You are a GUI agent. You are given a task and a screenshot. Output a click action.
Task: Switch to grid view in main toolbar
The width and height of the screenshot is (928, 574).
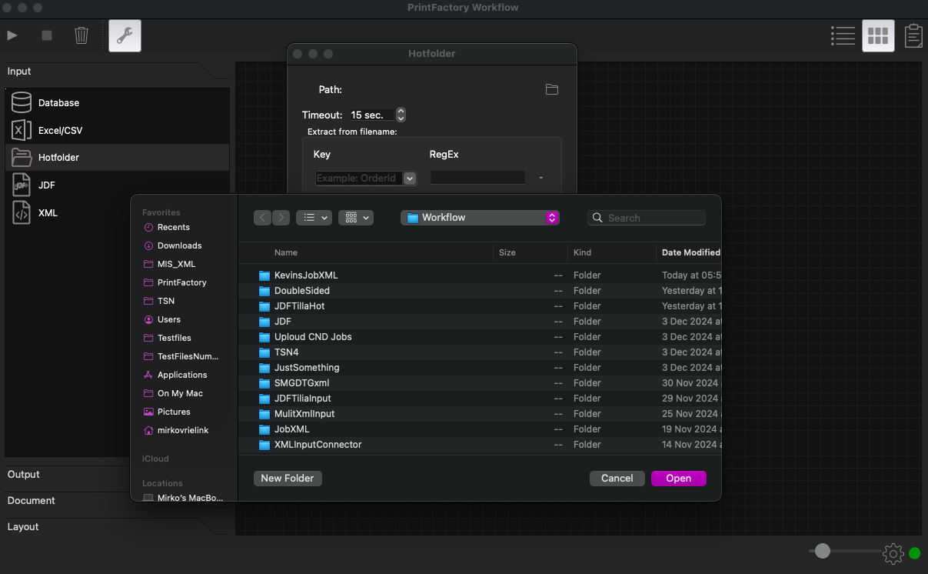[878, 35]
